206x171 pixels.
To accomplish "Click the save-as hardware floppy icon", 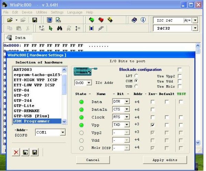I will click(25, 152).
